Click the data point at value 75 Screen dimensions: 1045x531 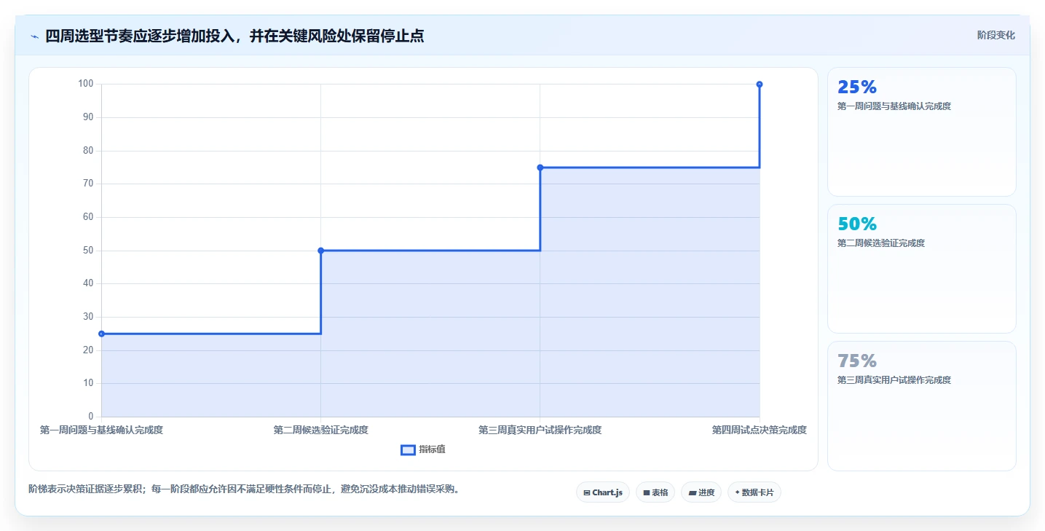(540, 168)
